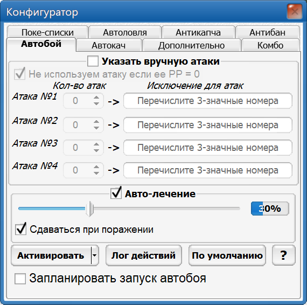This screenshot has height=305, width=307.
Task: Open help with the ? button
Action: (283, 255)
